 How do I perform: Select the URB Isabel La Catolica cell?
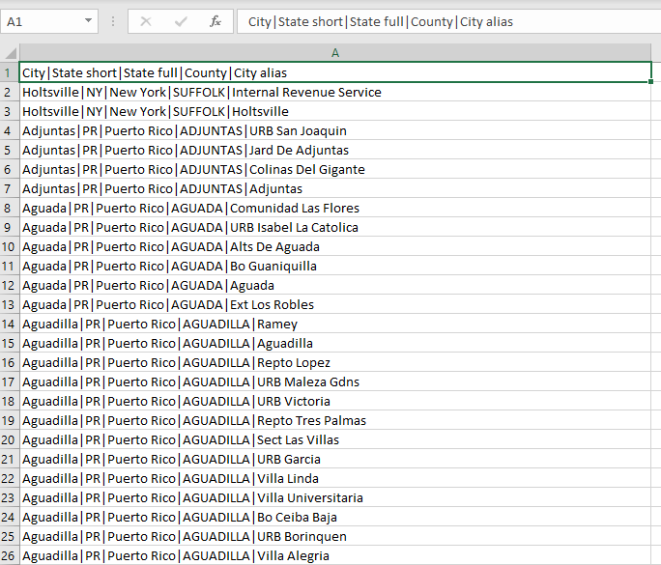tap(335, 228)
